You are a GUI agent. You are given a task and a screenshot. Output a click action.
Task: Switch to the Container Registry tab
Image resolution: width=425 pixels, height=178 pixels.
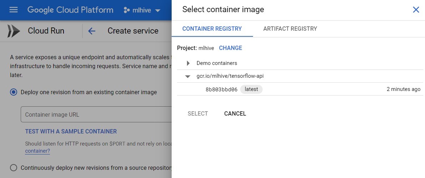click(212, 29)
